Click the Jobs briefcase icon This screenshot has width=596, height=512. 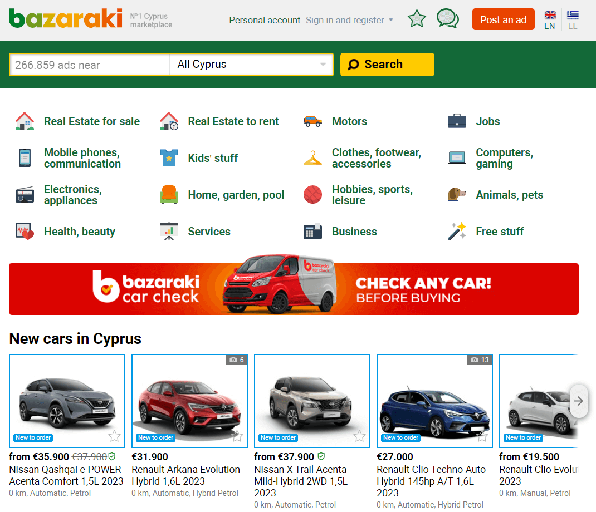457,121
